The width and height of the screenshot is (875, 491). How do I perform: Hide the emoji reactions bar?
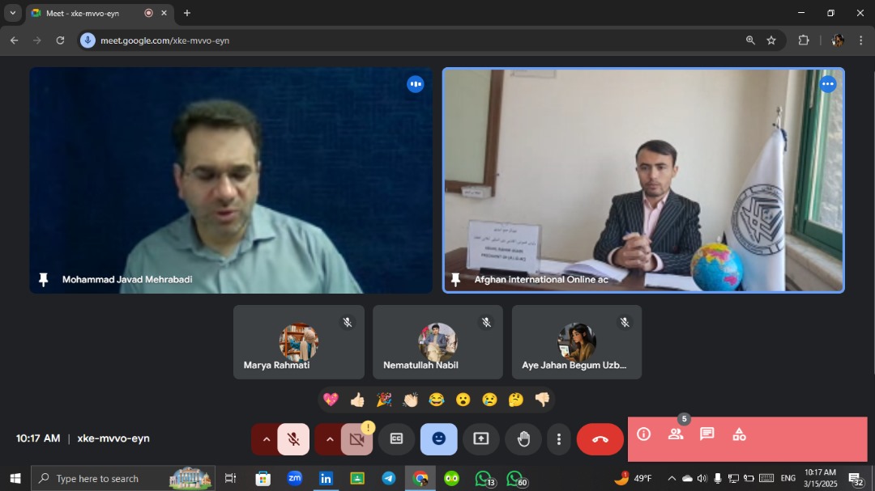pyautogui.click(x=438, y=438)
